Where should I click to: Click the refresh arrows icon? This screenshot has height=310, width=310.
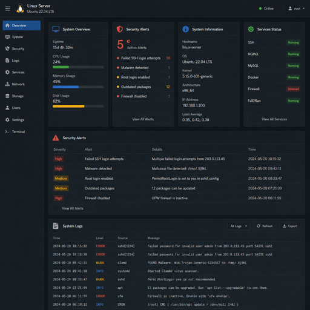(x=259, y=226)
